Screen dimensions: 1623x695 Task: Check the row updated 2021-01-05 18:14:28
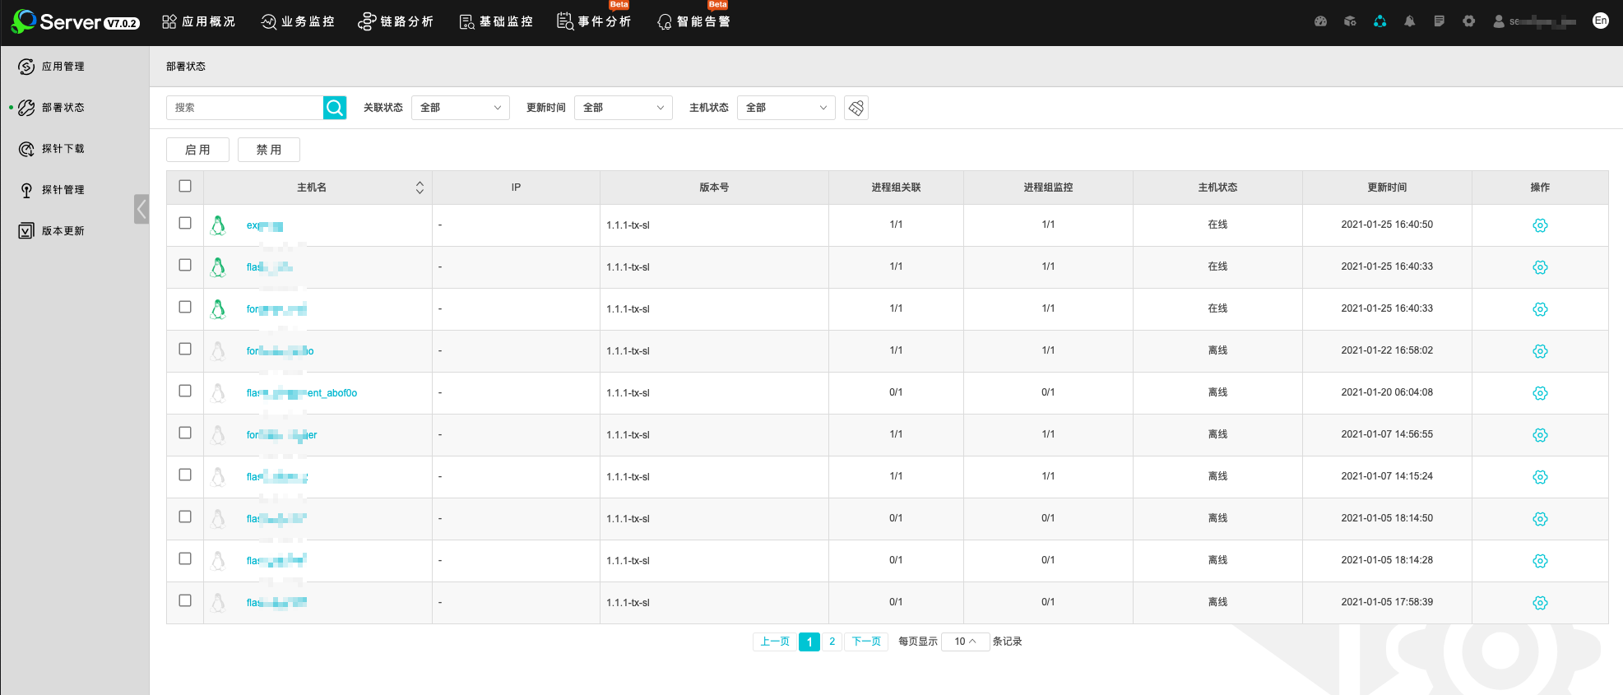point(185,558)
